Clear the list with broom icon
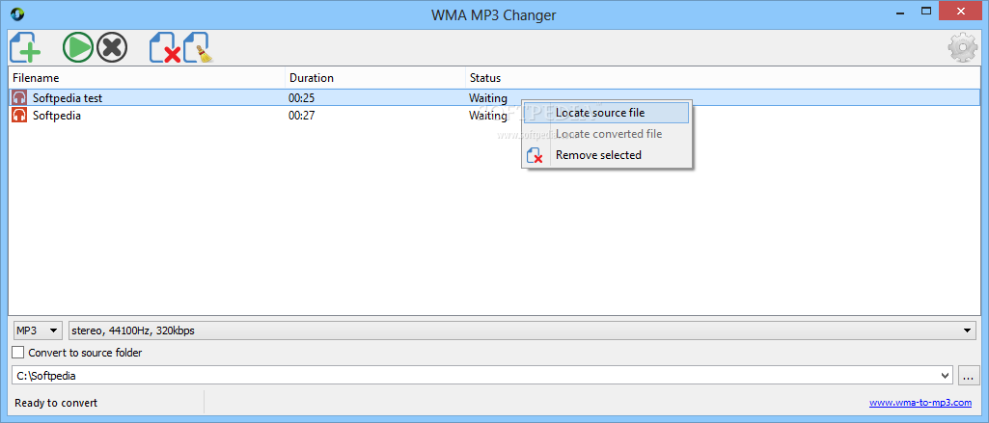Image resolution: width=989 pixels, height=423 pixels. click(199, 48)
